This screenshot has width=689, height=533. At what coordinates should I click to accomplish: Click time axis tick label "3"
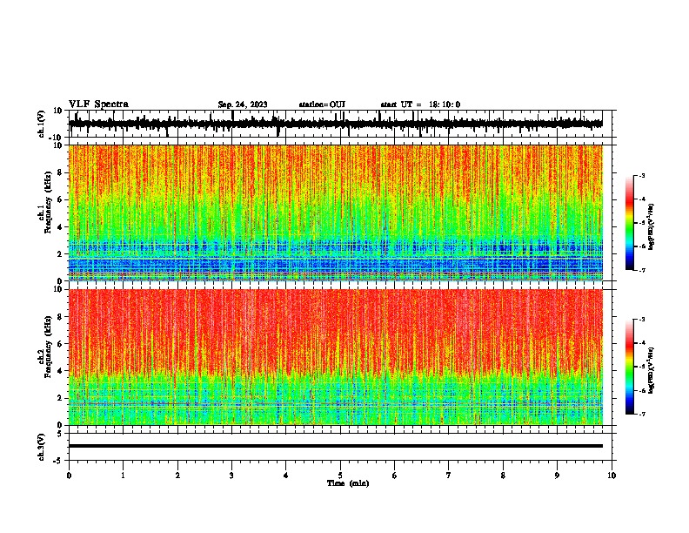pyautogui.click(x=231, y=476)
